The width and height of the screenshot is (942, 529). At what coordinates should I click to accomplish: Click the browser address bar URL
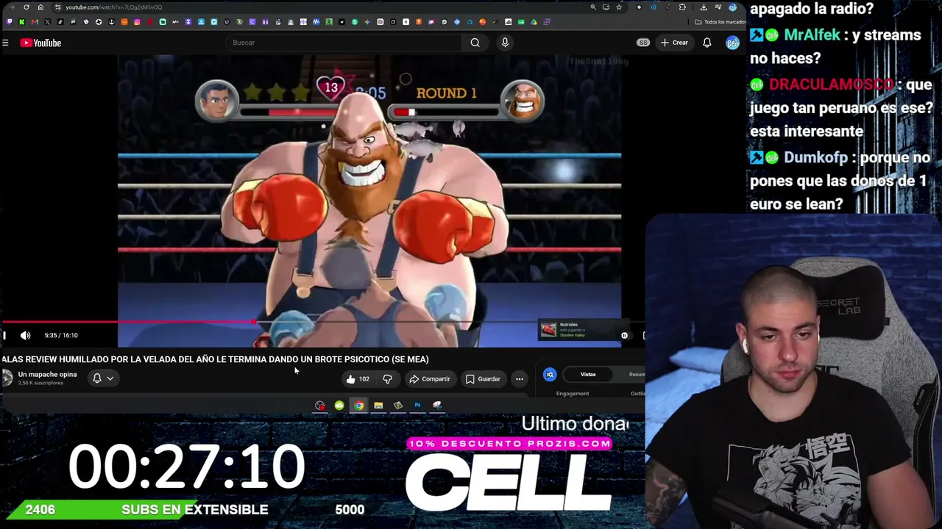(114, 7)
